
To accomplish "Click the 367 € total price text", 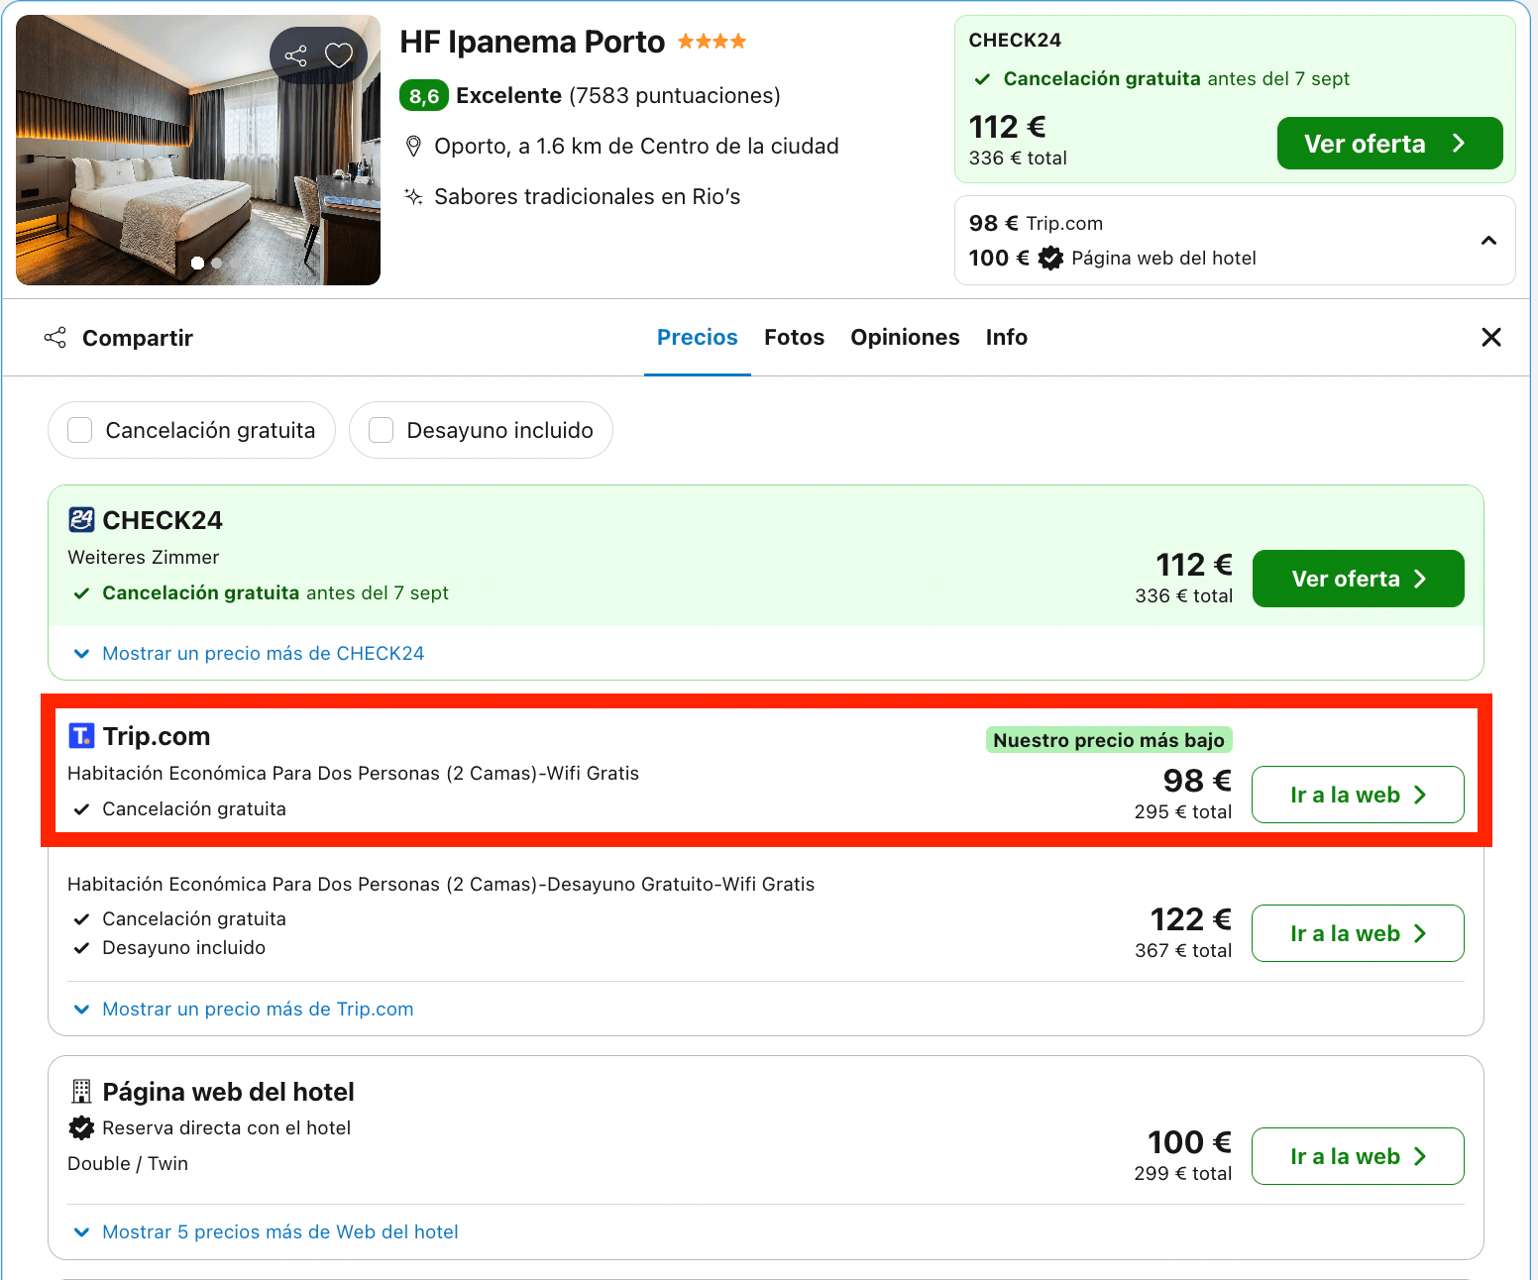I will pos(1183,950).
